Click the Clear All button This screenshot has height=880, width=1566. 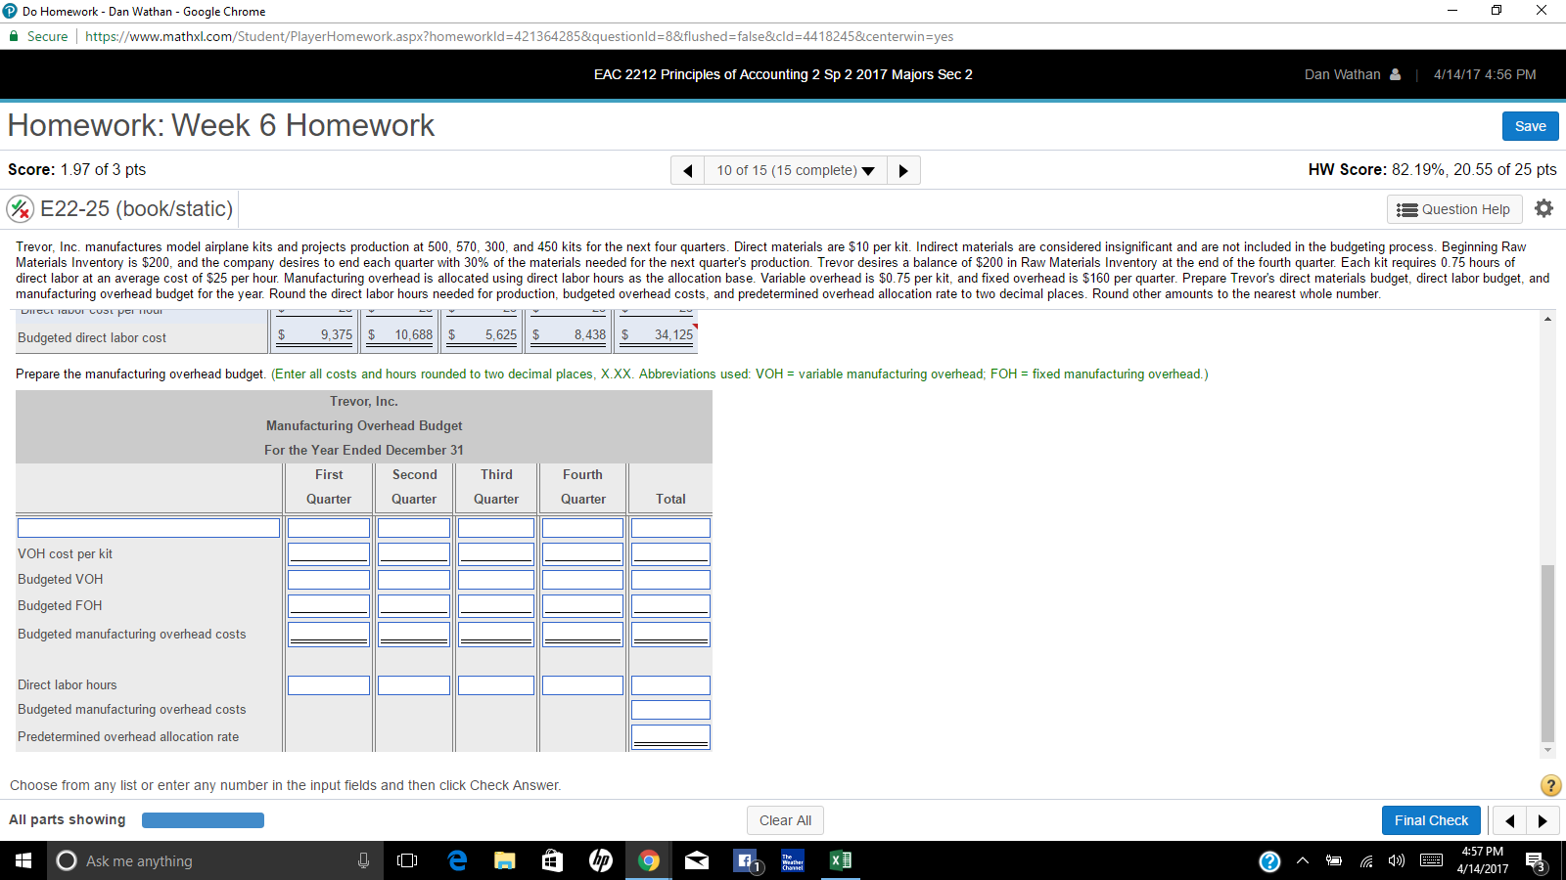[x=785, y=819]
